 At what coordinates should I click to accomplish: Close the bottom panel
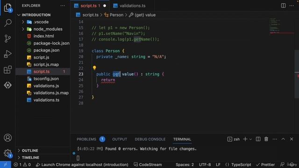pyautogui.click(x=292, y=139)
